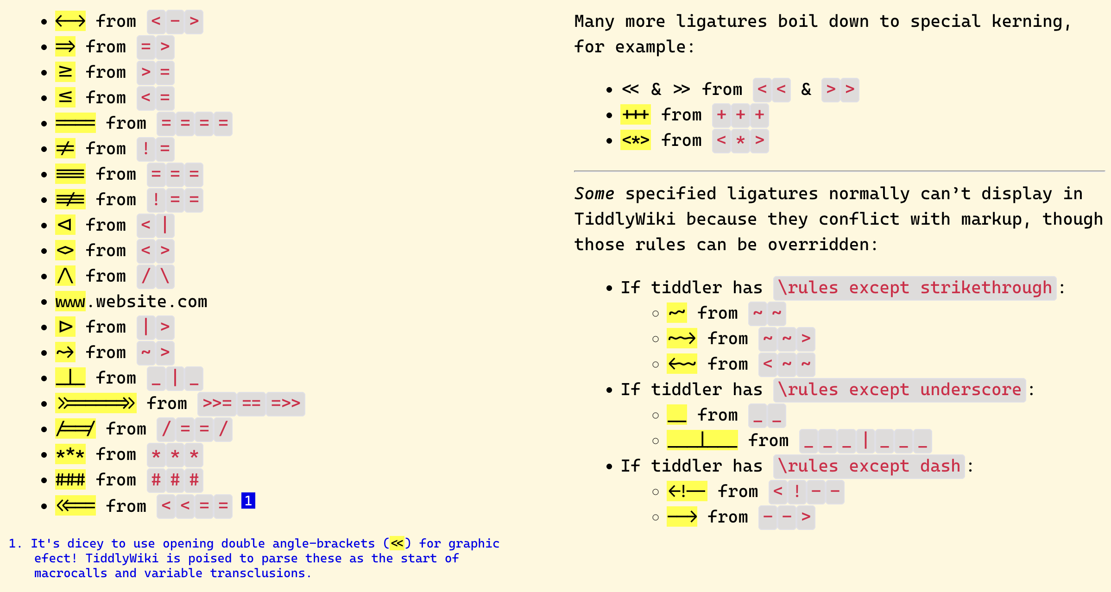Click the yellow less-or-equal ≤ glyph

[65, 98]
